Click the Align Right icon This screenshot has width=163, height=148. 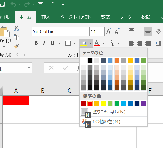point(148,43)
